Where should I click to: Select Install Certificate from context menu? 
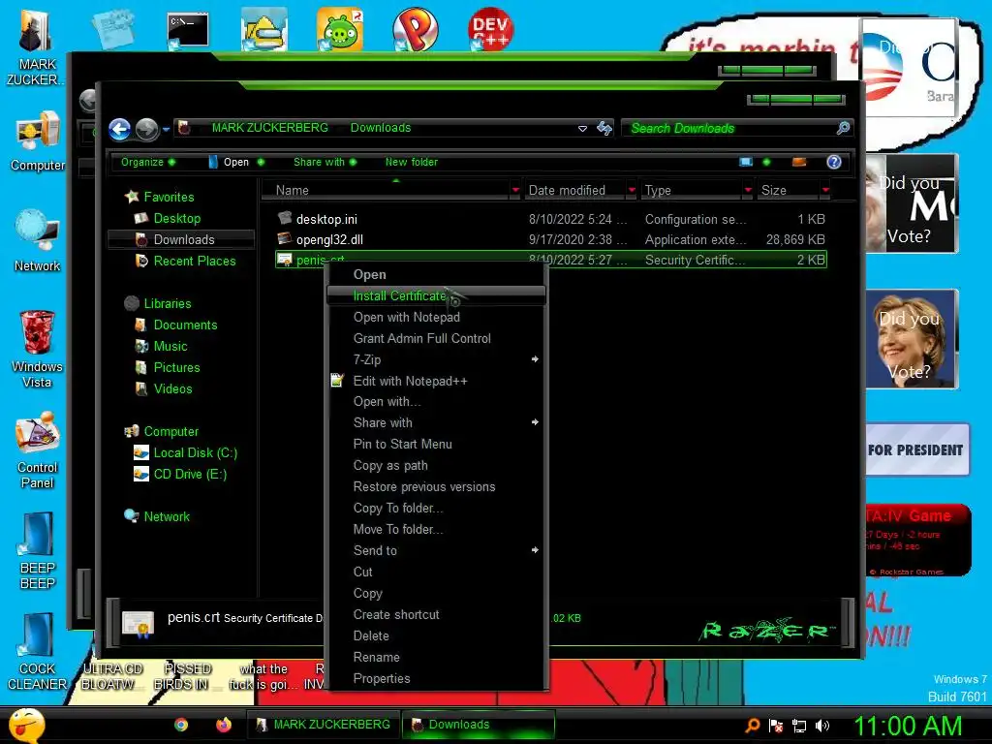tap(436, 295)
